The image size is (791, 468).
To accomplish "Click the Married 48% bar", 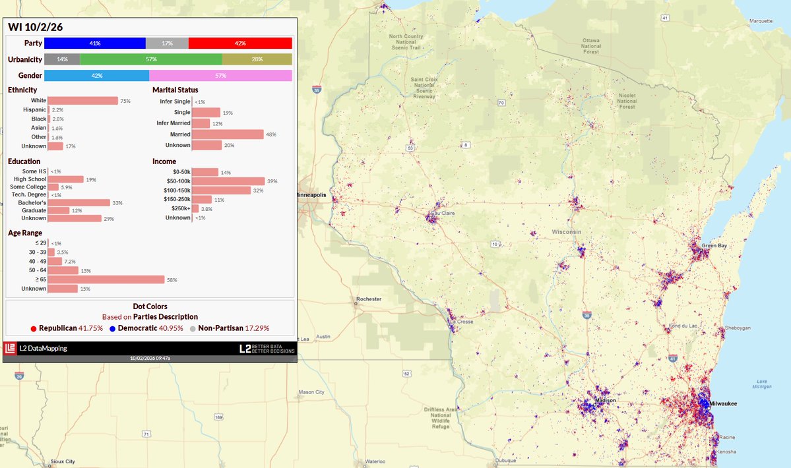I will (228, 134).
